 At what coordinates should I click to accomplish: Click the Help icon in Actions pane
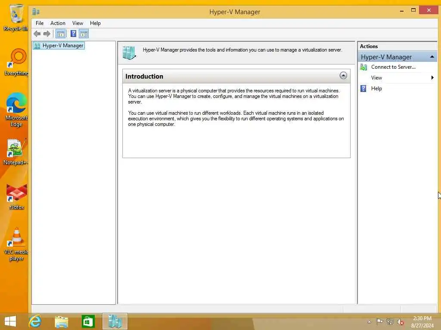click(363, 89)
